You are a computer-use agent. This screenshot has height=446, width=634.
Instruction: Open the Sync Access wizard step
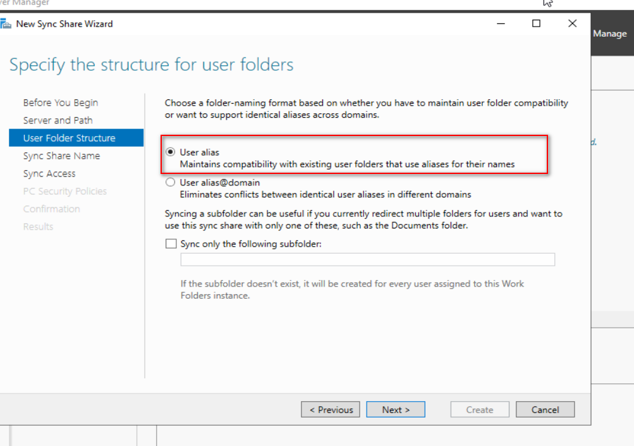[x=49, y=173]
